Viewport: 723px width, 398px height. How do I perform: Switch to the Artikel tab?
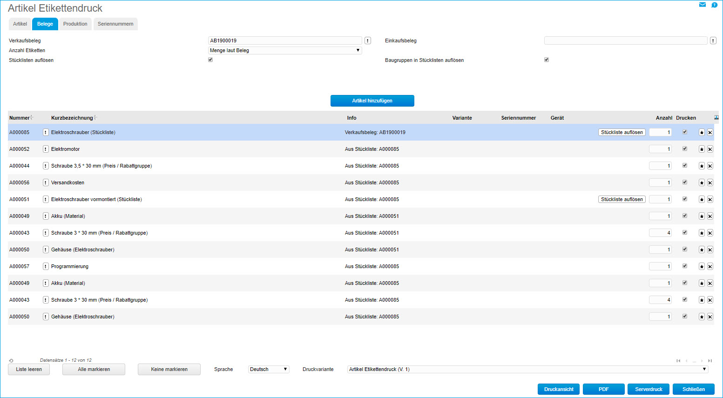20,24
